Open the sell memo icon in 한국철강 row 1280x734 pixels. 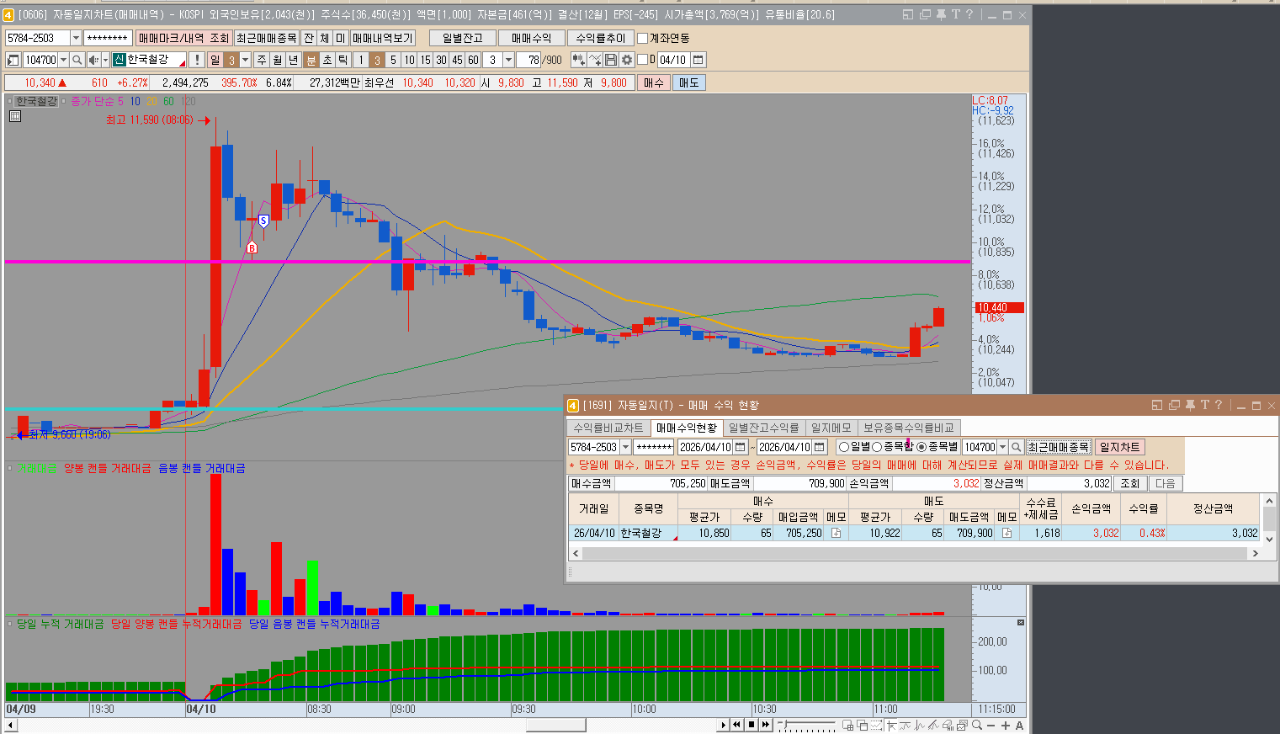point(1006,533)
